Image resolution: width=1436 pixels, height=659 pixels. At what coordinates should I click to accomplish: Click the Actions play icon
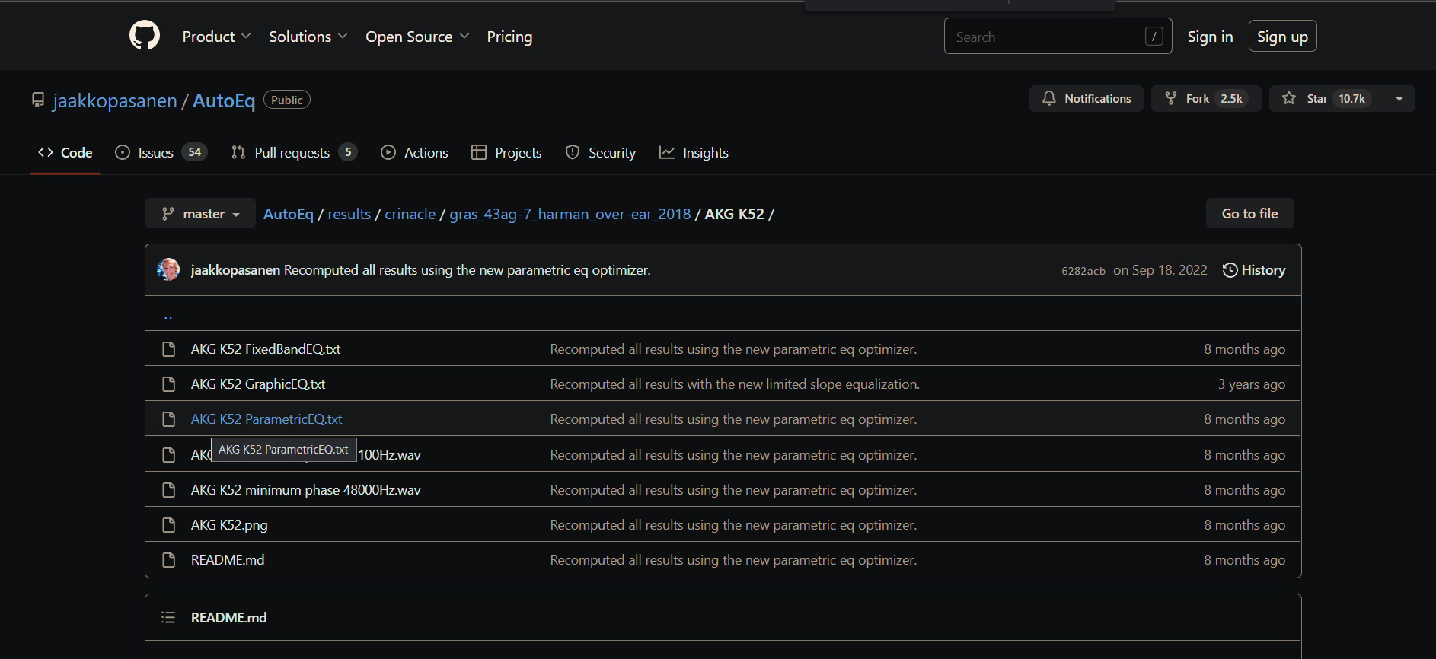pyautogui.click(x=388, y=152)
